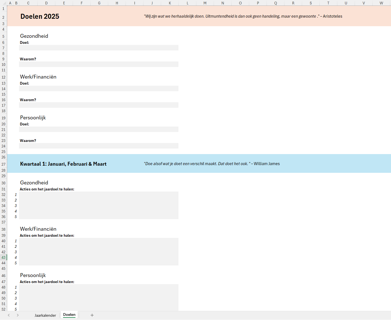This screenshot has width=391, height=320.
Task: Select column M header
Action: (x=205, y=3)
